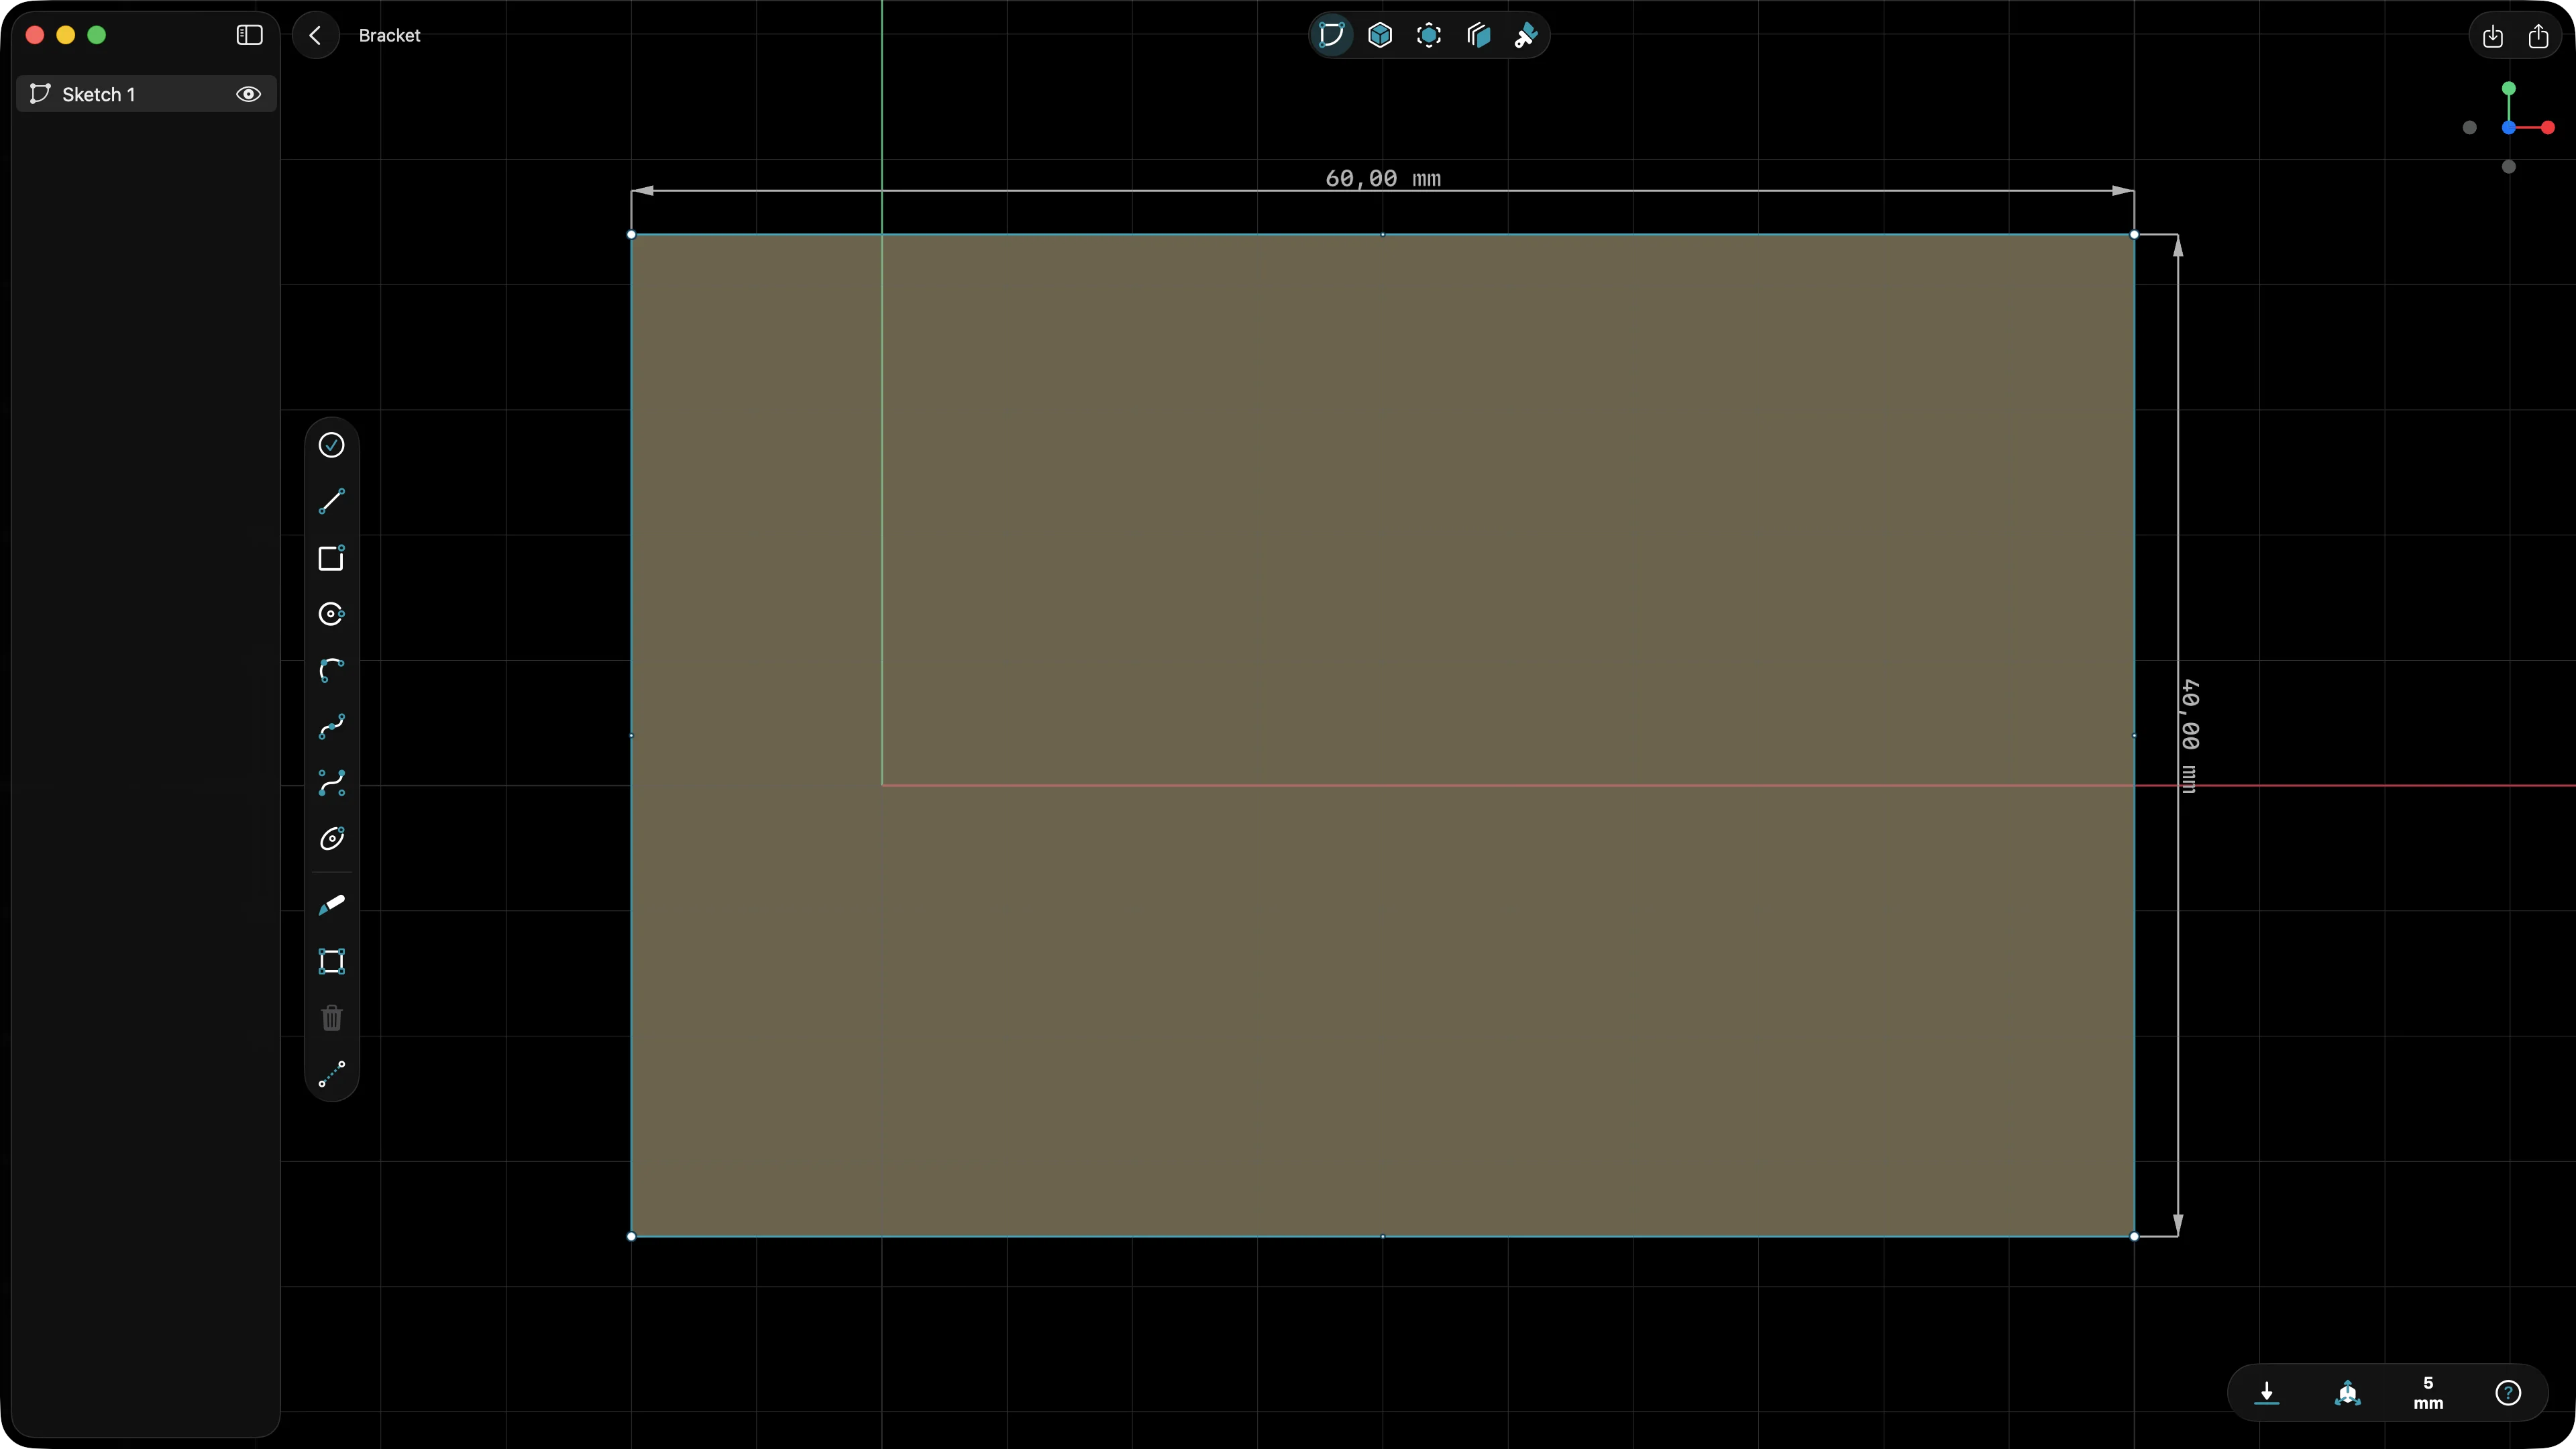This screenshot has height=1449, width=2576.
Task: Open the paint brush Tools menu
Action: tap(1526, 36)
